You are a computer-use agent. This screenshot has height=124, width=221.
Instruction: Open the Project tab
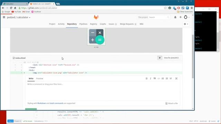tap(52, 24)
